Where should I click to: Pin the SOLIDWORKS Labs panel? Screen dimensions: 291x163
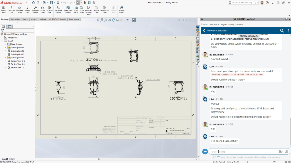[x=289, y=19]
